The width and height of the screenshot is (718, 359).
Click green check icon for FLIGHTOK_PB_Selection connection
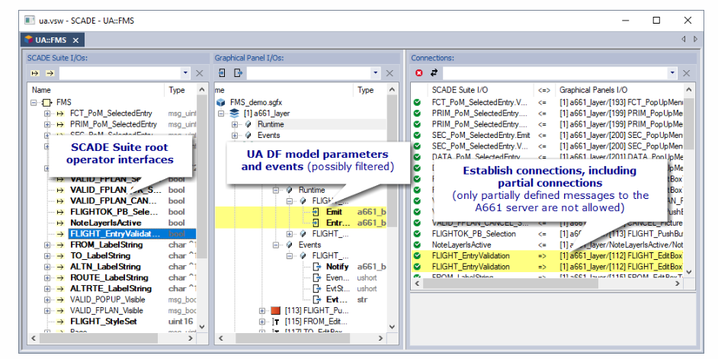417,234
